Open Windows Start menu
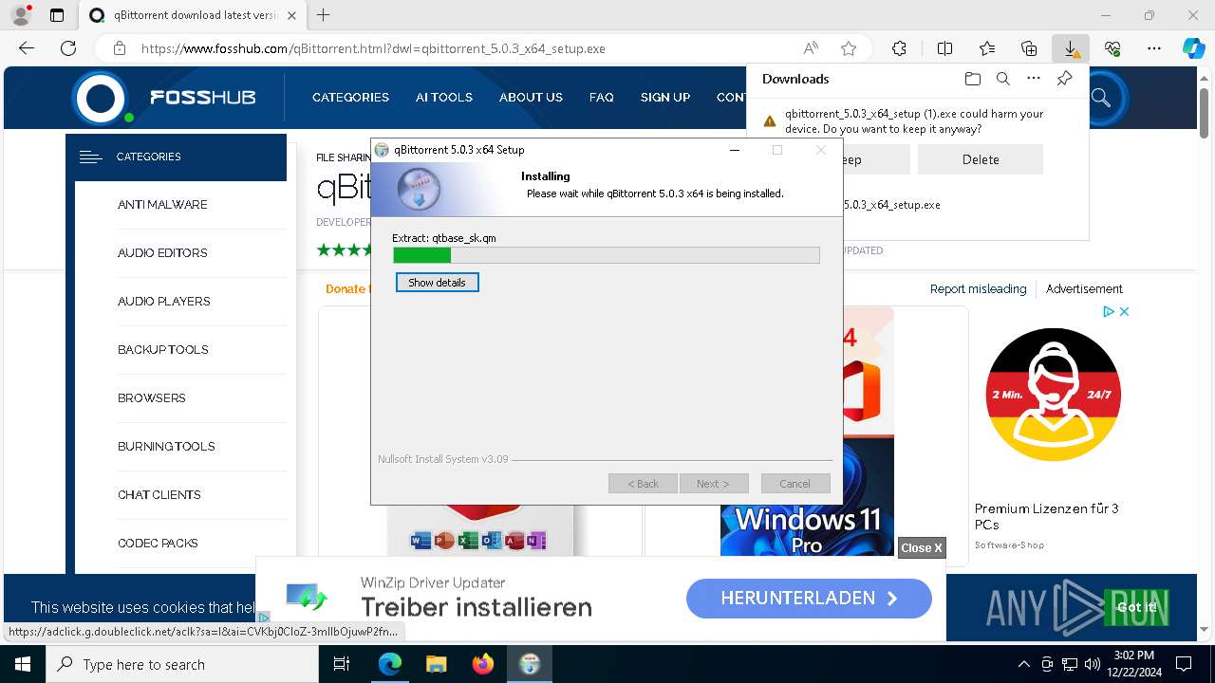The height and width of the screenshot is (683, 1215). tap(23, 664)
